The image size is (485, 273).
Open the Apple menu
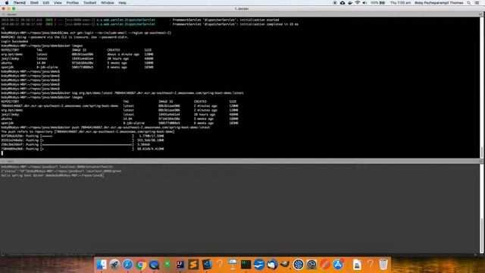tap(7, 3)
